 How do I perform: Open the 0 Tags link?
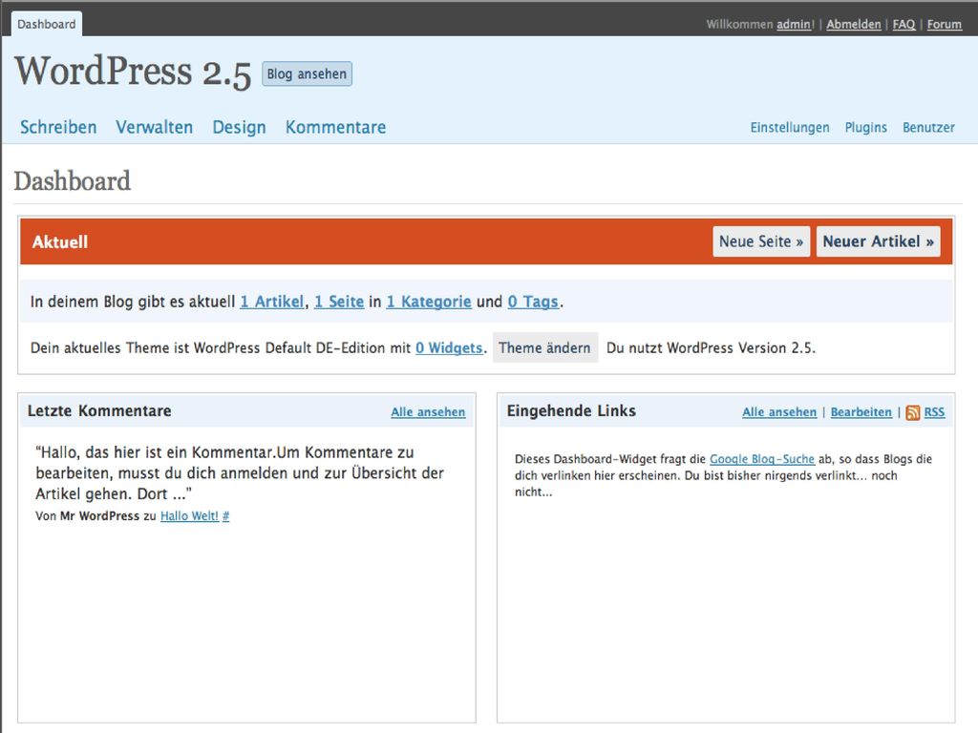click(x=533, y=302)
